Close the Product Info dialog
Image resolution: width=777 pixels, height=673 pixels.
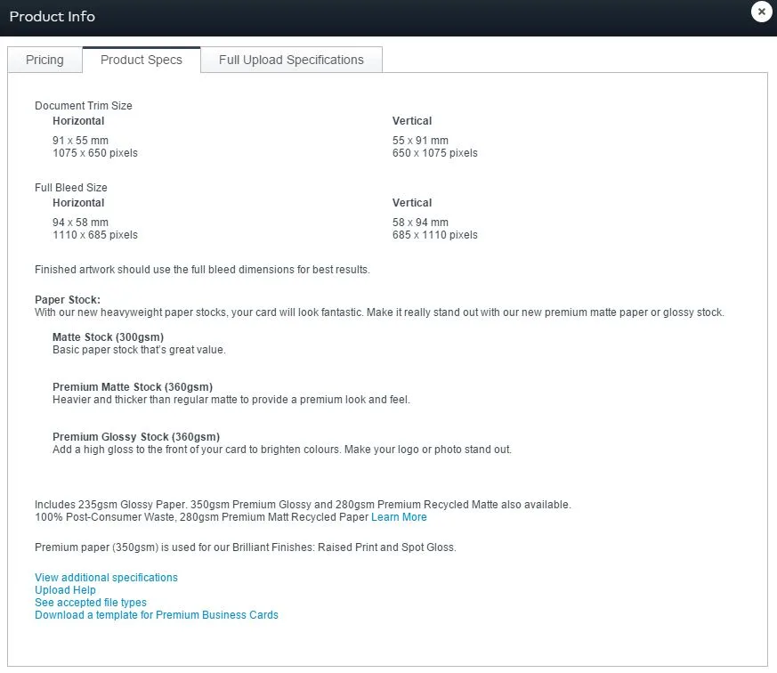tap(762, 12)
